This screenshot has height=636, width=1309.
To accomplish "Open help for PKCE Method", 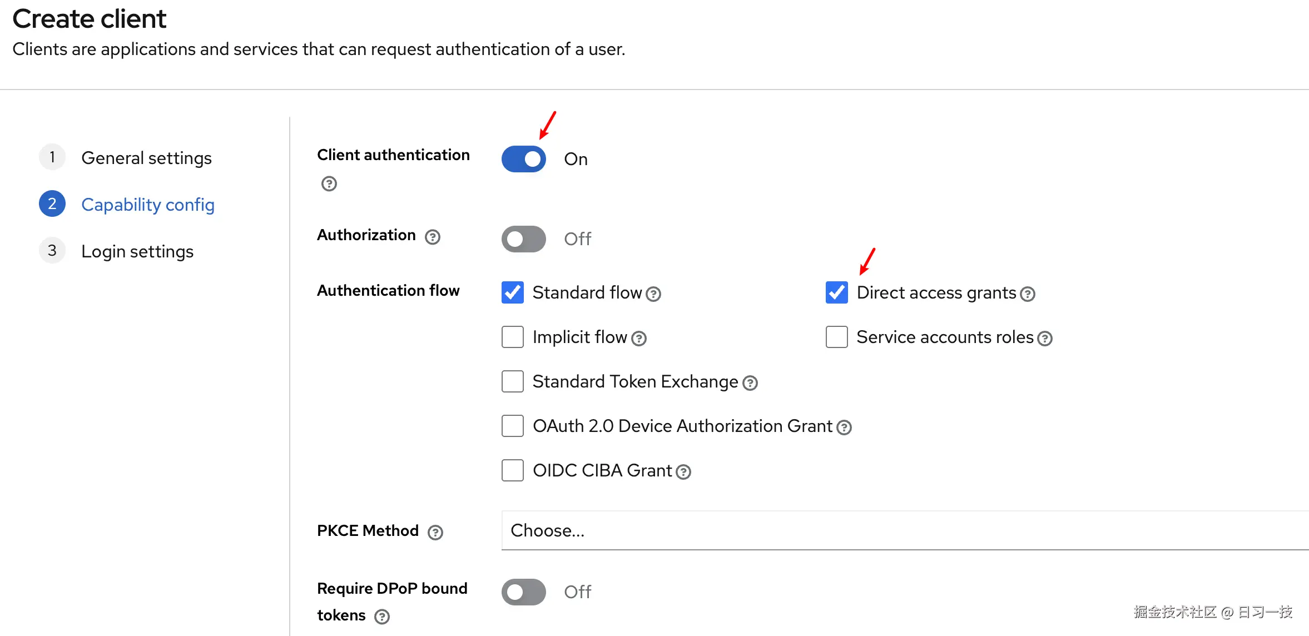I will [x=435, y=532].
